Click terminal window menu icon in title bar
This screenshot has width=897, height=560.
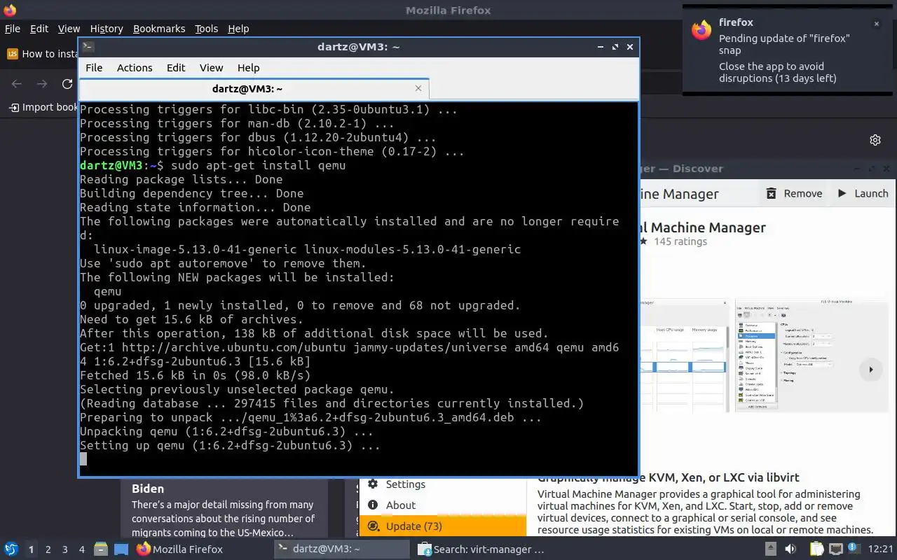tap(88, 47)
